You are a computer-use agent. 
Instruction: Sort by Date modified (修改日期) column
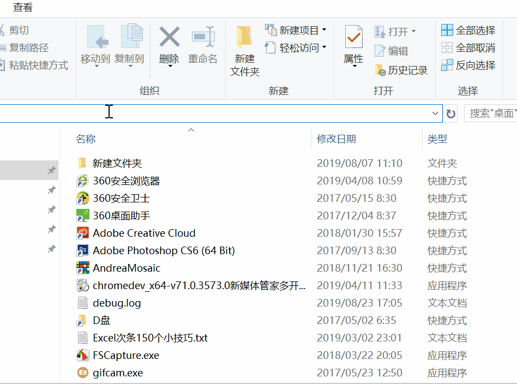pos(336,139)
